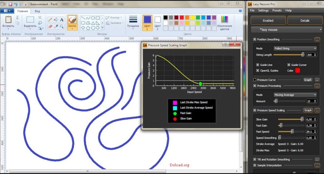Pick the red guide Color swatch
This screenshot has height=174, width=324.
click(297, 71)
